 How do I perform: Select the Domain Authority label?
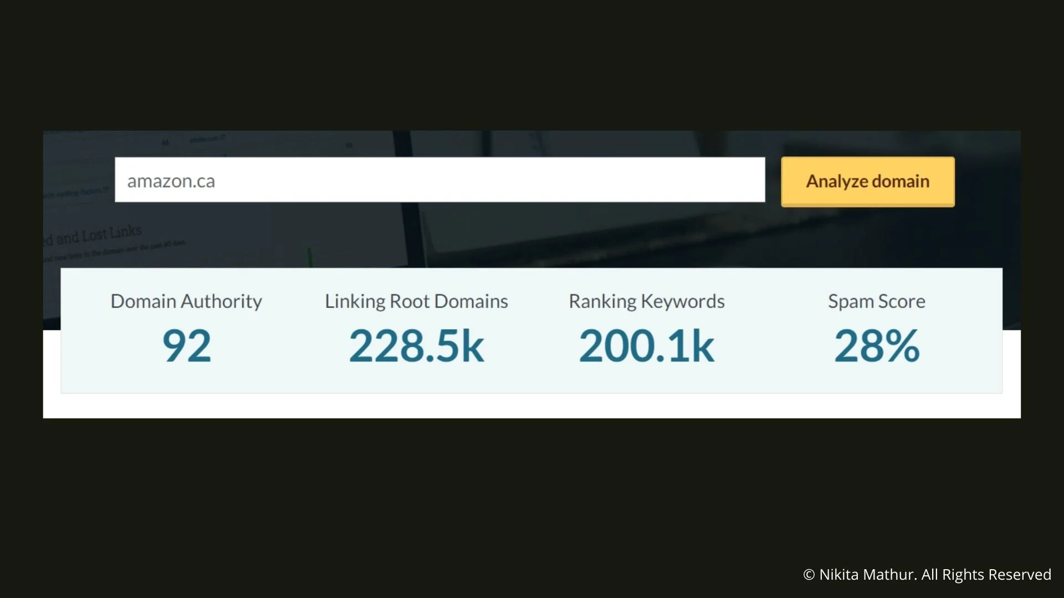pyautogui.click(x=186, y=301)
